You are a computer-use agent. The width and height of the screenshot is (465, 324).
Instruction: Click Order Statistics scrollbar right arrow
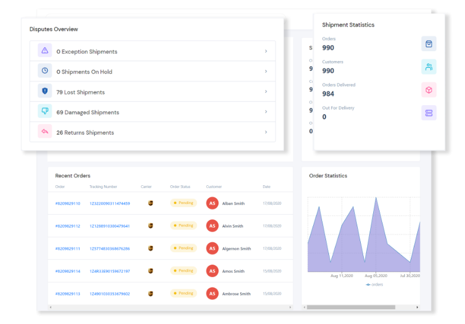[417, 308]
